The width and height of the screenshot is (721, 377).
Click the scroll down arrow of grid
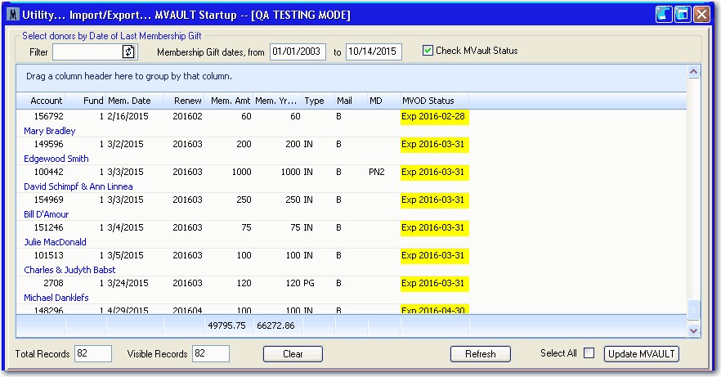point(693,330)
